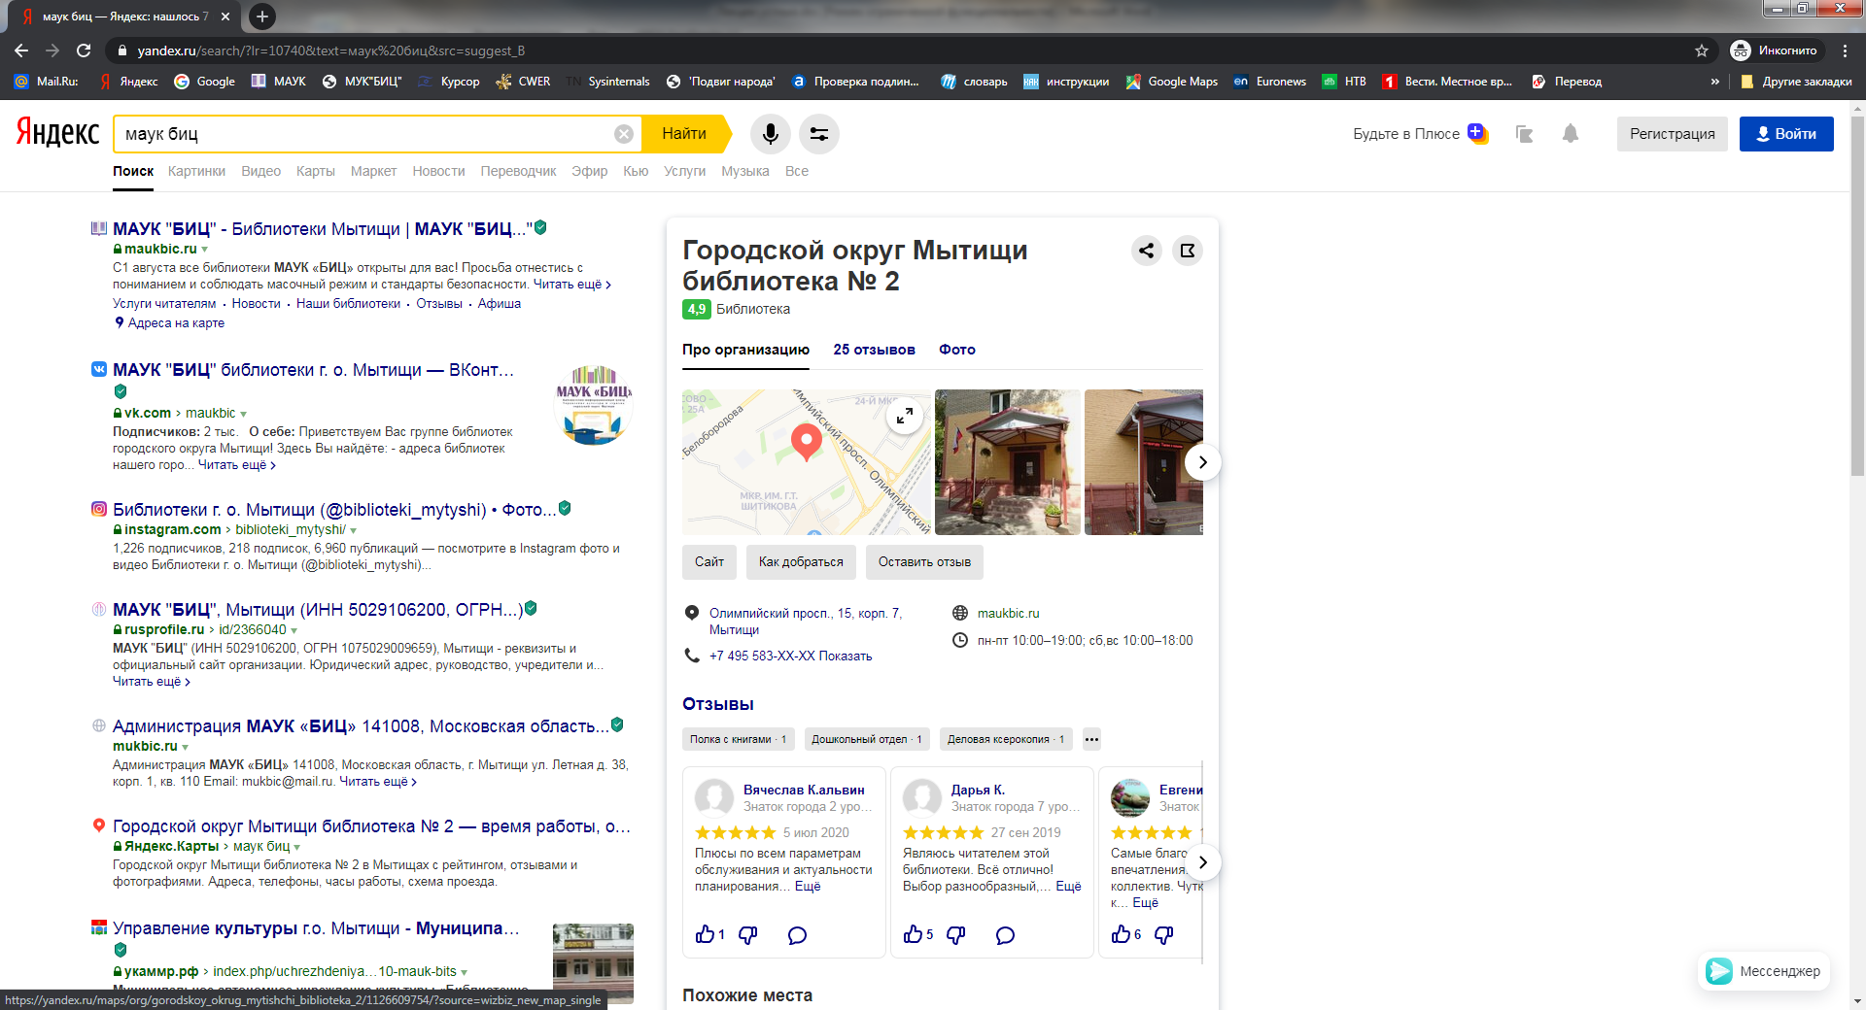This screenshot has height=1010, width=1866.
Task: Open 25 отзывов tab in card
Action: point(874,350)
